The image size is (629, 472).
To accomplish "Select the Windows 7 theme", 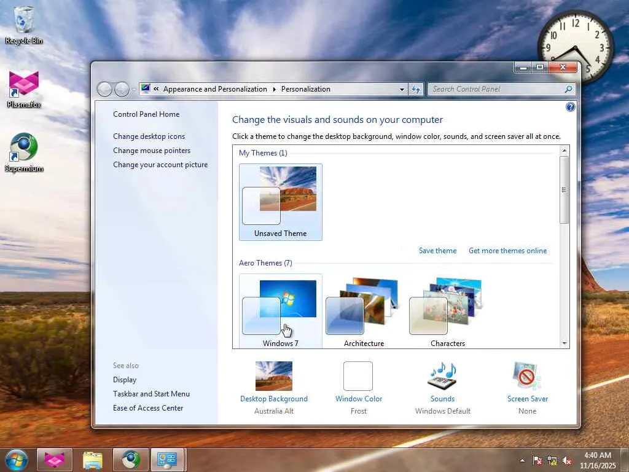I will click(x=280, y=311).
